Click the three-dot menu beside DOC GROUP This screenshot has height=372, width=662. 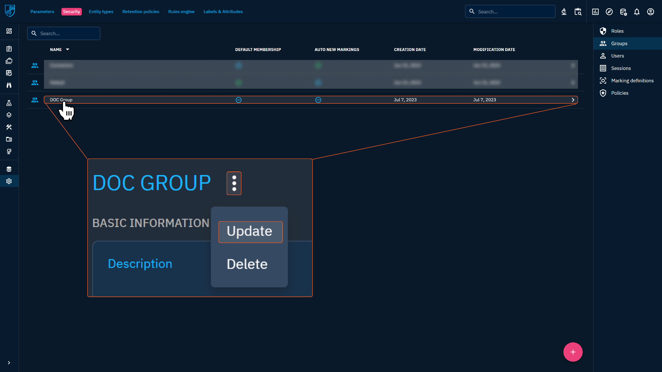pyautogui.click(x=234, y=183)
